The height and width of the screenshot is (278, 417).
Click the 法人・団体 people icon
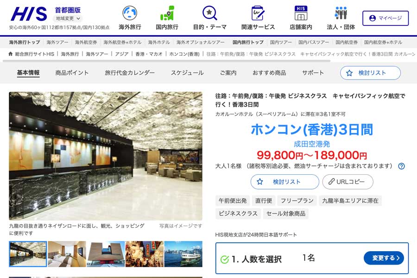341,13
